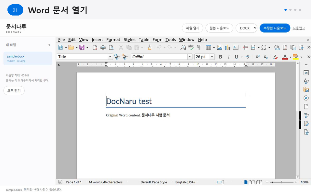311x194 pixels.
Task: Click the Paste clipboard icon
Action: (x=137, y=47)
